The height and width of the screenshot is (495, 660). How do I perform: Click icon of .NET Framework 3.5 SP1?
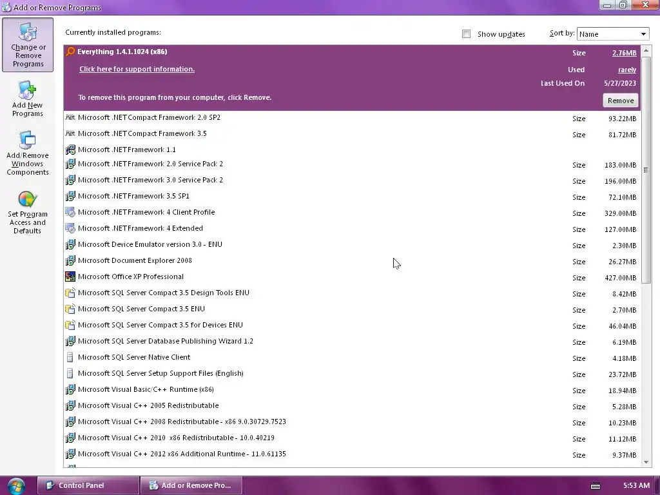pyautogui.click(x=70, y=196)
